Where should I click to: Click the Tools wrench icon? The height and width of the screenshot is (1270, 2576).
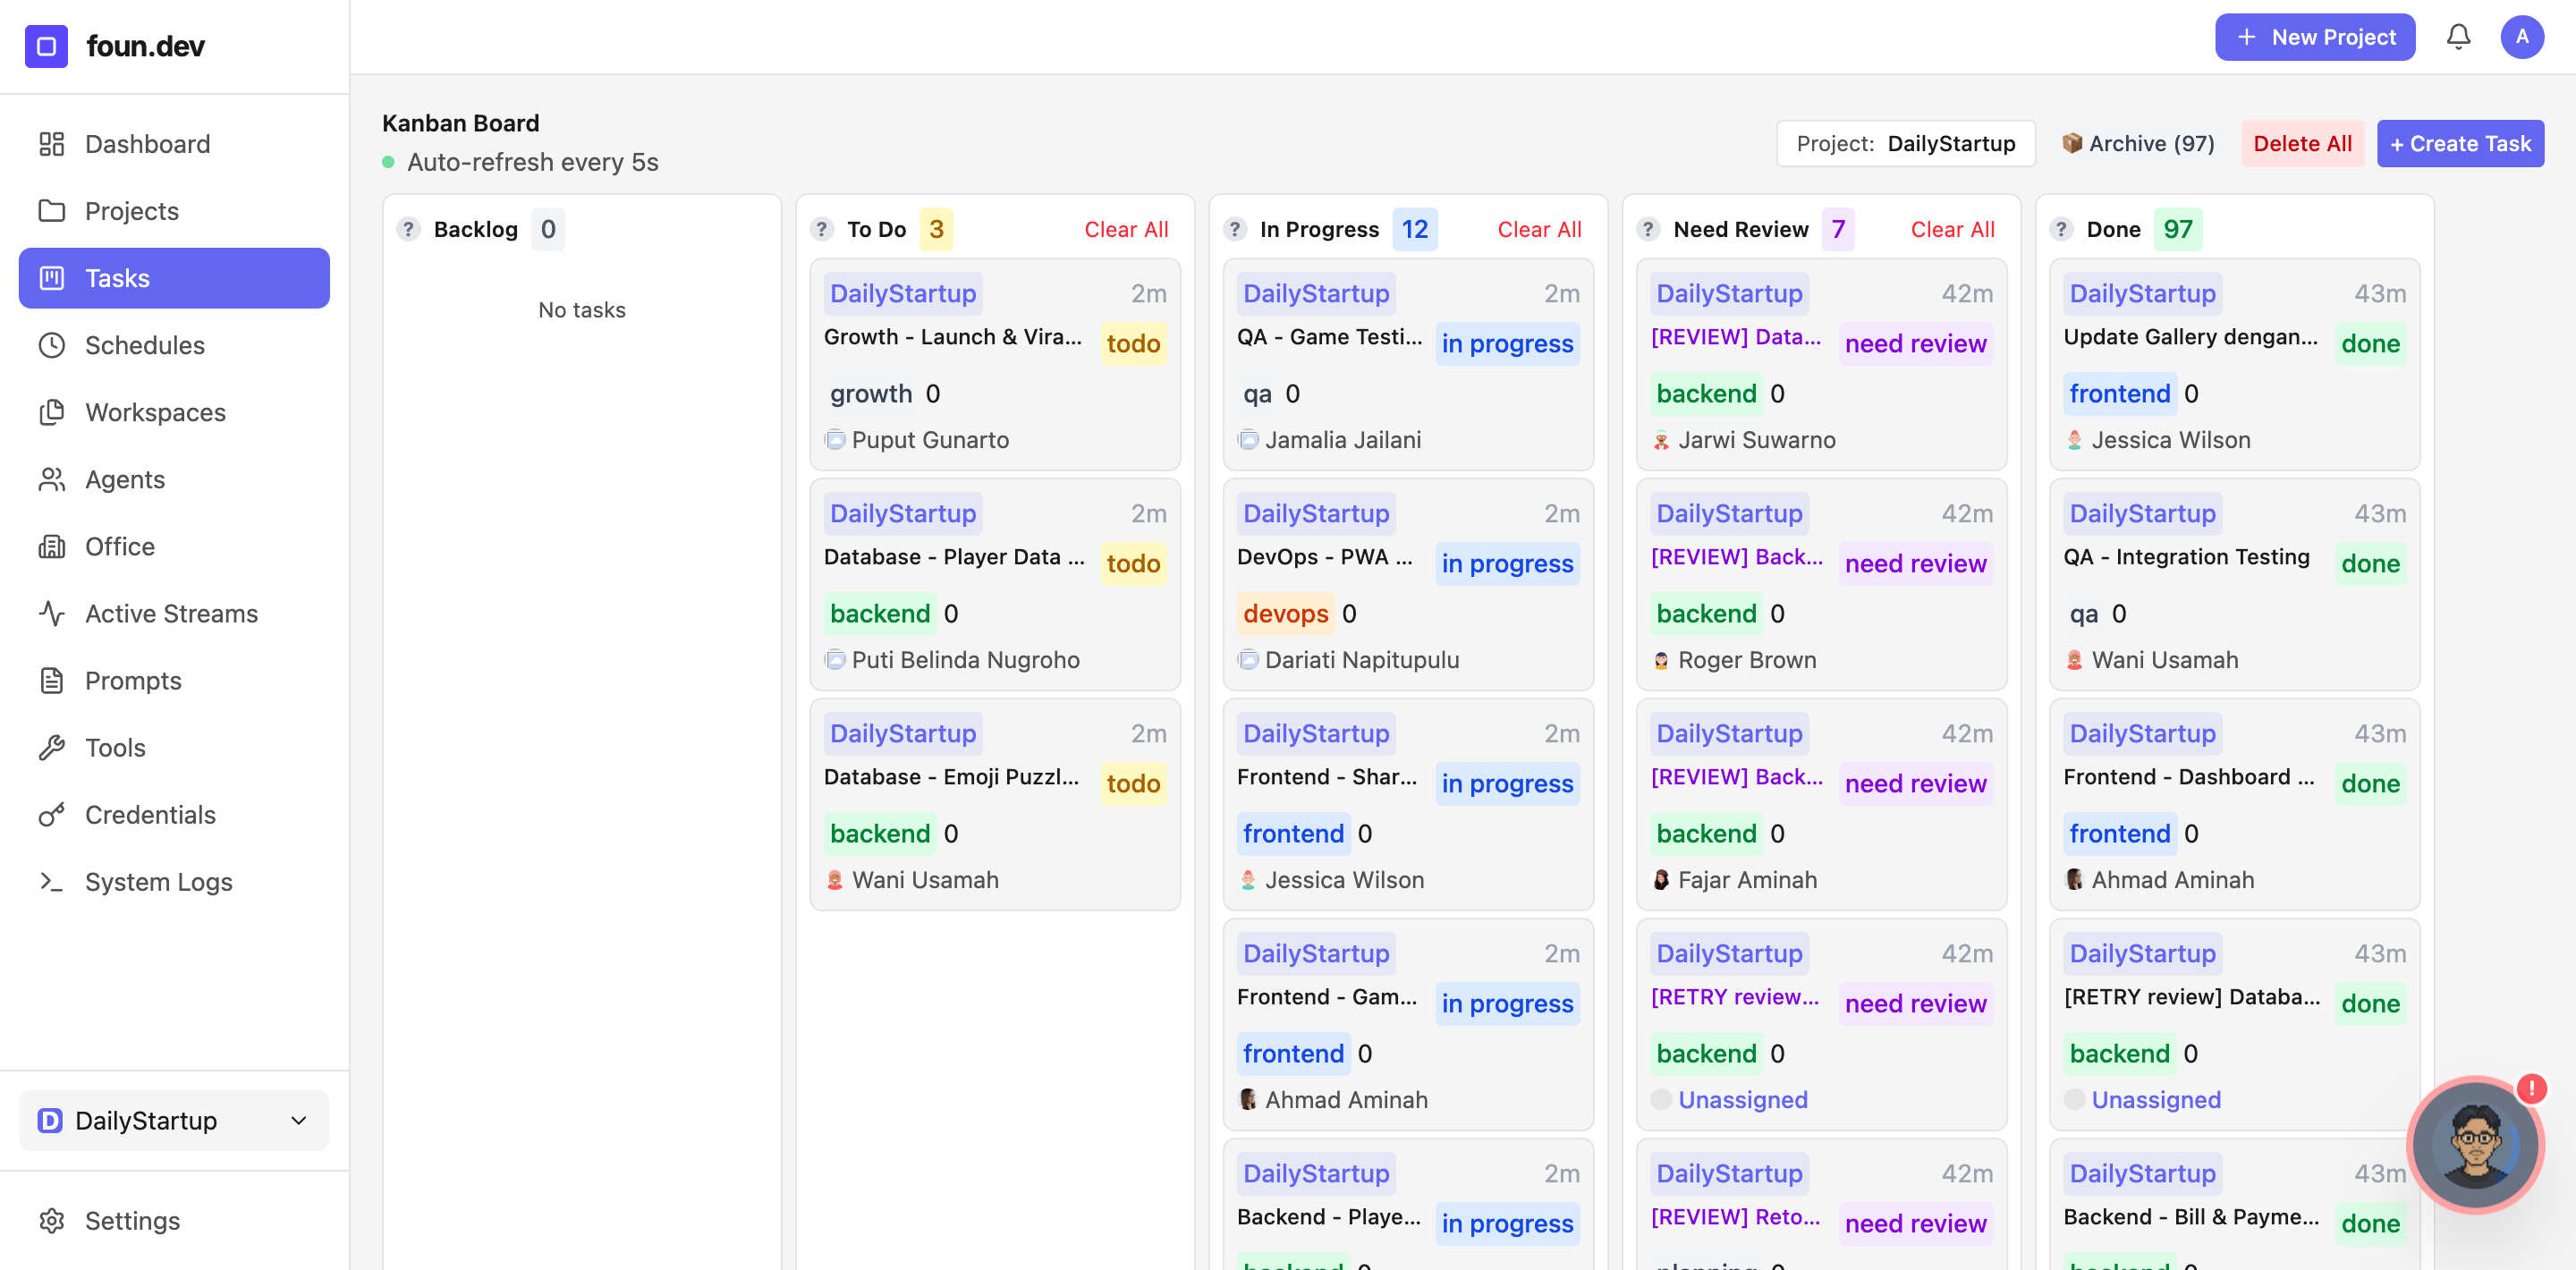coord(52,747)
